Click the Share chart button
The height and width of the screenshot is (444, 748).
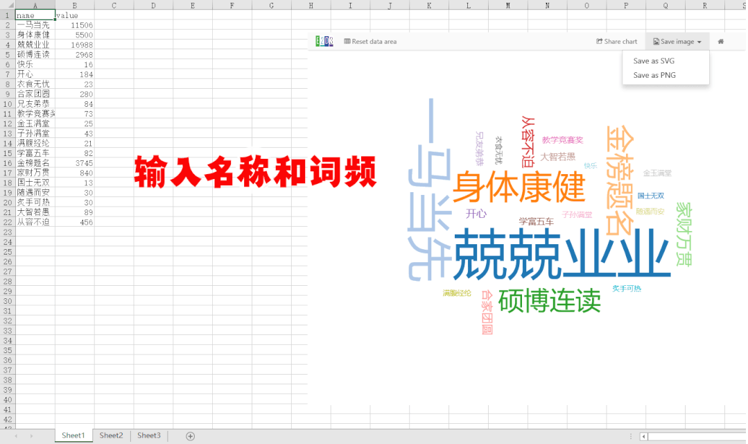(616, 42)
